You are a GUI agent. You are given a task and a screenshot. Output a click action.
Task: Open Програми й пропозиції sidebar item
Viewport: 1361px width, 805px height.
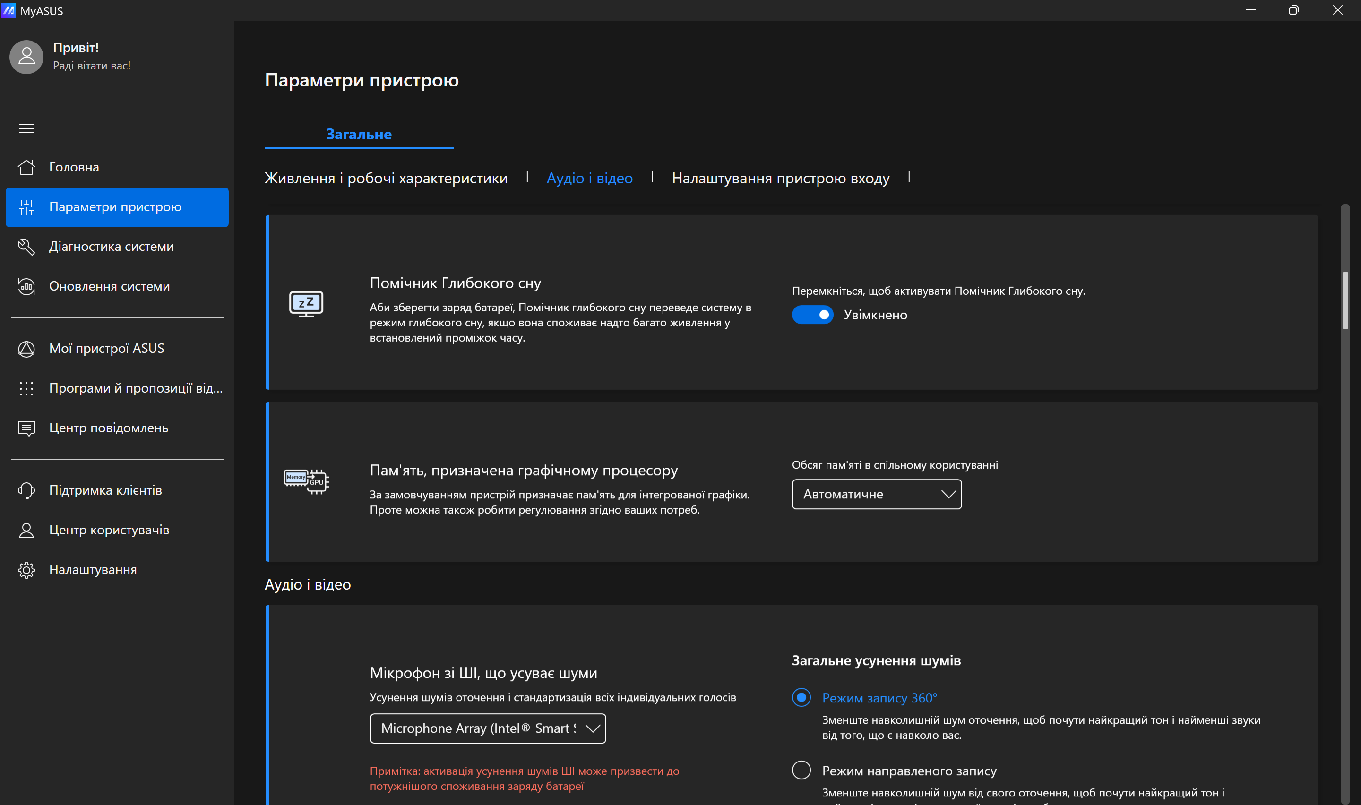tap(136, 388)
